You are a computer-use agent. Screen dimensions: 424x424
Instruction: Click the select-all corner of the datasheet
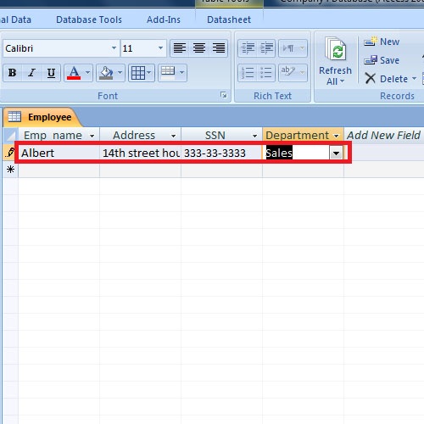10,136
